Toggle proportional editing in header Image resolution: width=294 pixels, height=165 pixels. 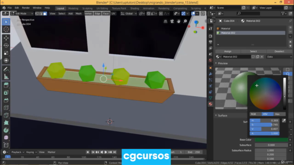pos(161,14)
